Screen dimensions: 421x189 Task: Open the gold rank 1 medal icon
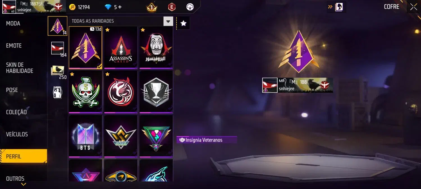[x=152, y=7]
